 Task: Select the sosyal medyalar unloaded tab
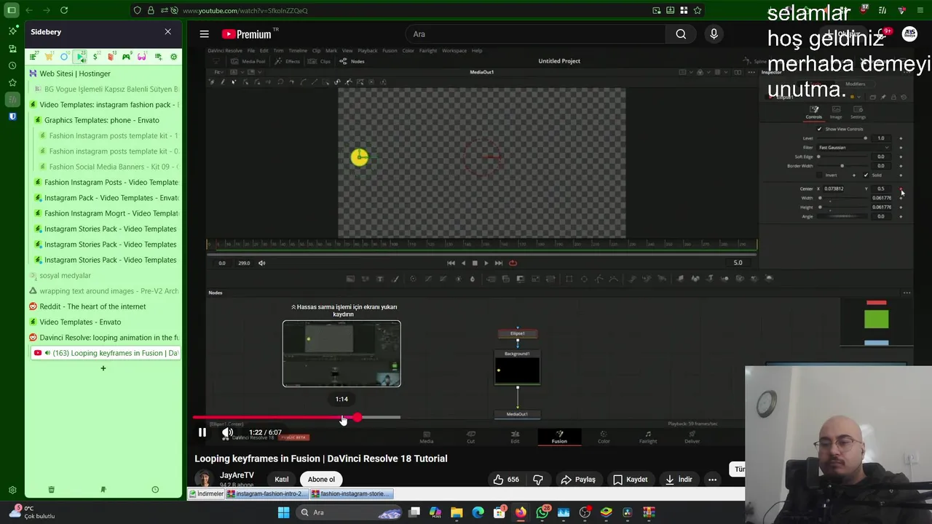coord(103,276)
